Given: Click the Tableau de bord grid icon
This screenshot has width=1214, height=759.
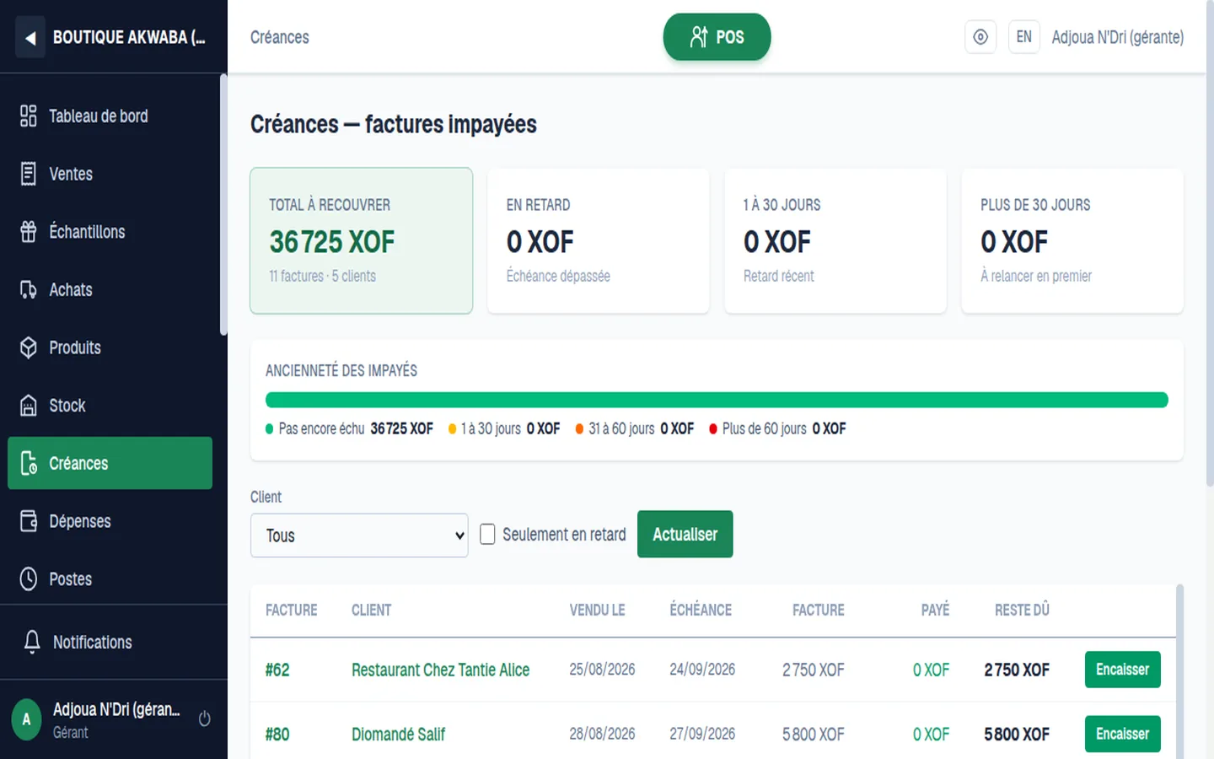Looking at the screenshot, I should (29, 116).
